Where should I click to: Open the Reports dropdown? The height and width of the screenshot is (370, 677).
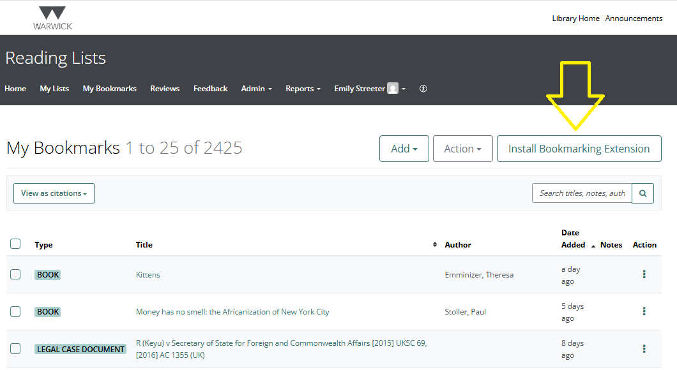[303, 89]
